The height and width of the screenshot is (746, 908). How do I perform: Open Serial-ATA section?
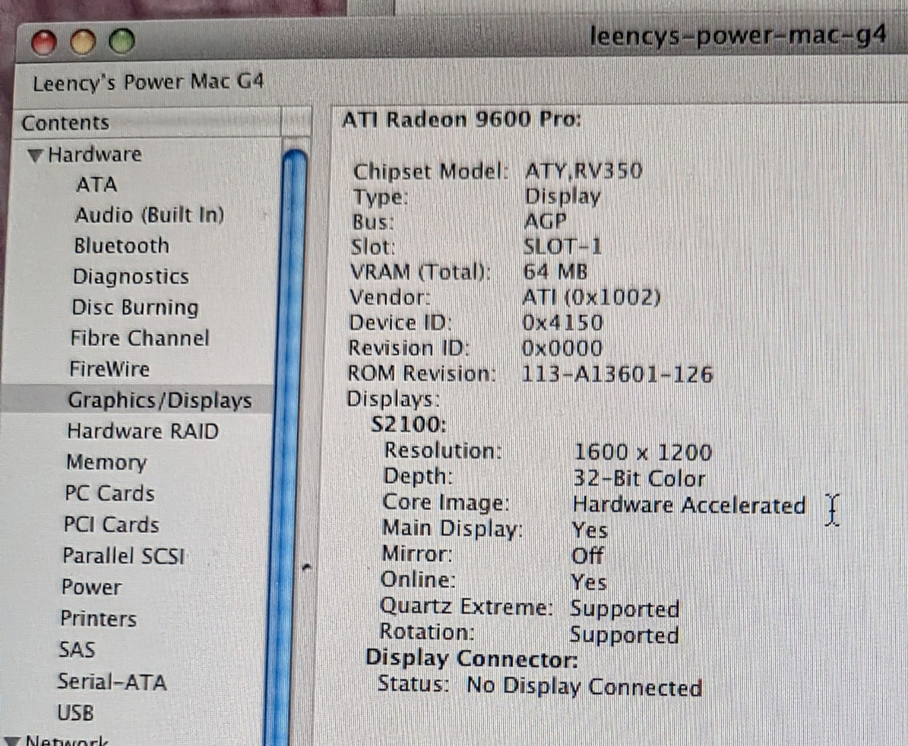[x=112, y=682]
